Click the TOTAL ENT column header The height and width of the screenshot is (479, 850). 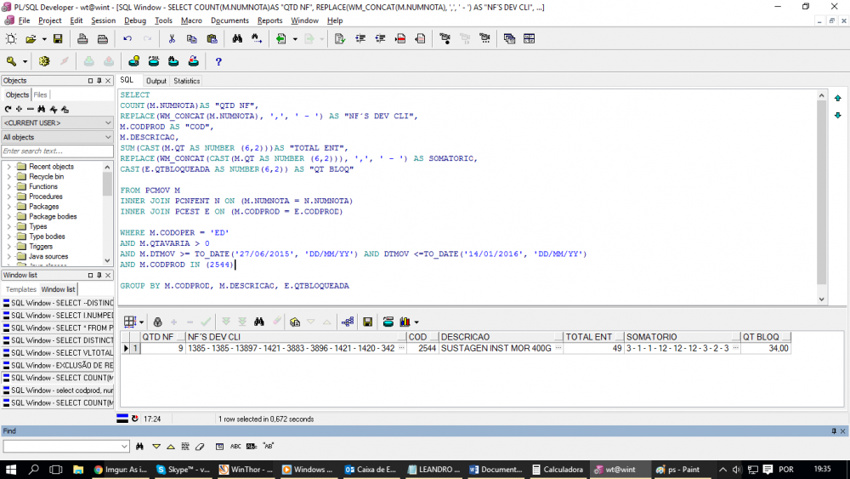(588, 337)
